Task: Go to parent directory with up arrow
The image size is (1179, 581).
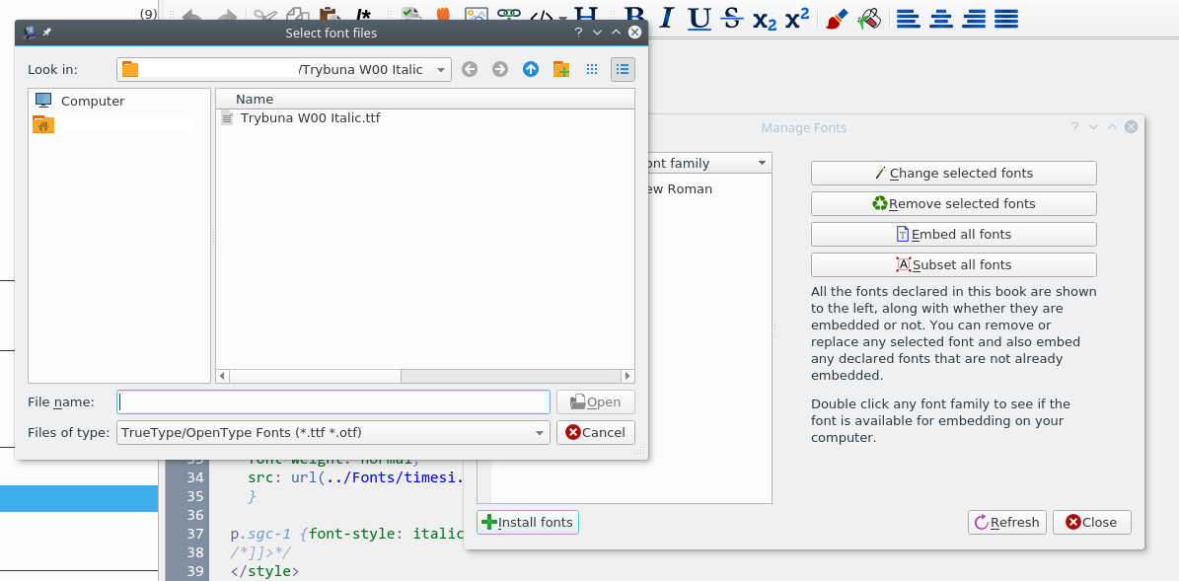Action: coord(531,69)
